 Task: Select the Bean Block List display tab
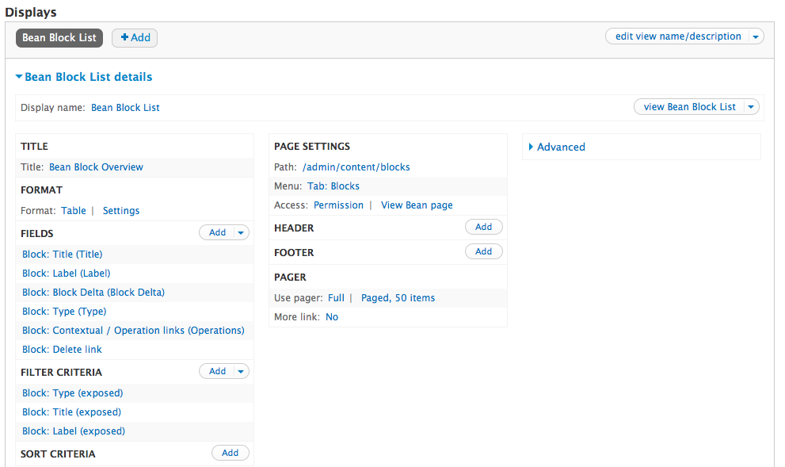pos(59,37)
